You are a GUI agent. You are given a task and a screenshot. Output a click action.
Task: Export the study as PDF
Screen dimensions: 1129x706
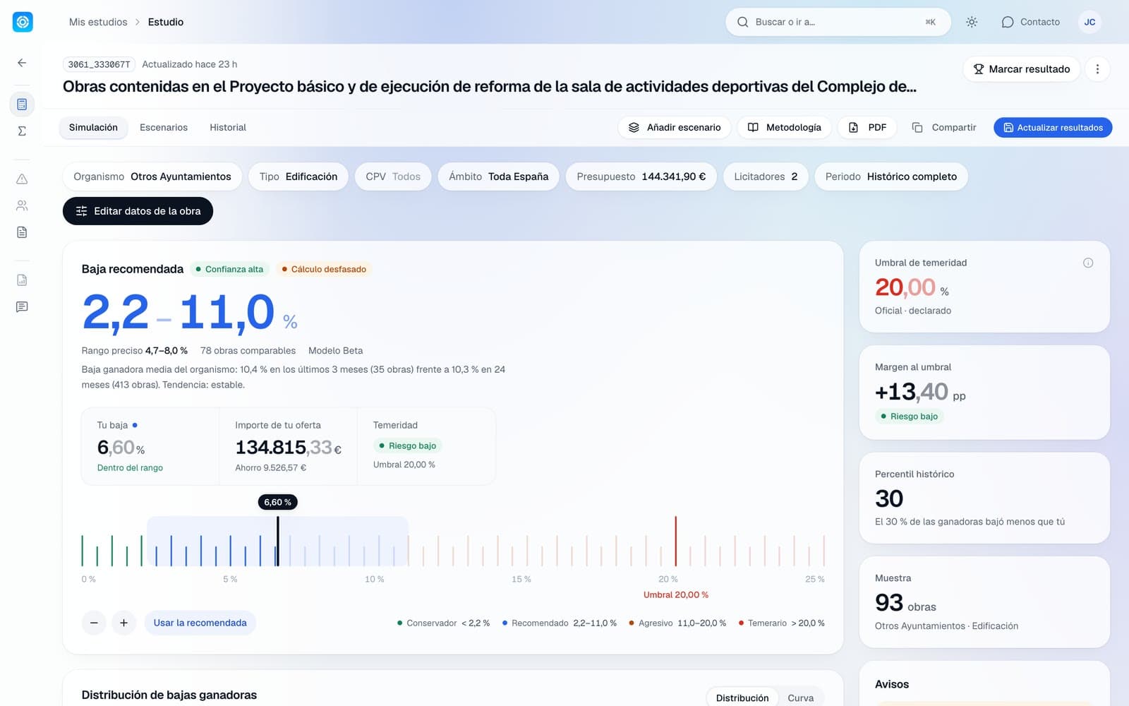click(867, 128)
